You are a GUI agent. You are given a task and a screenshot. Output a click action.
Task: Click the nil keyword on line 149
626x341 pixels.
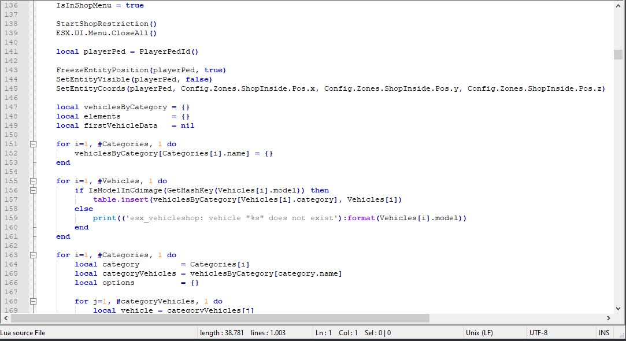[x=188, y=126]
